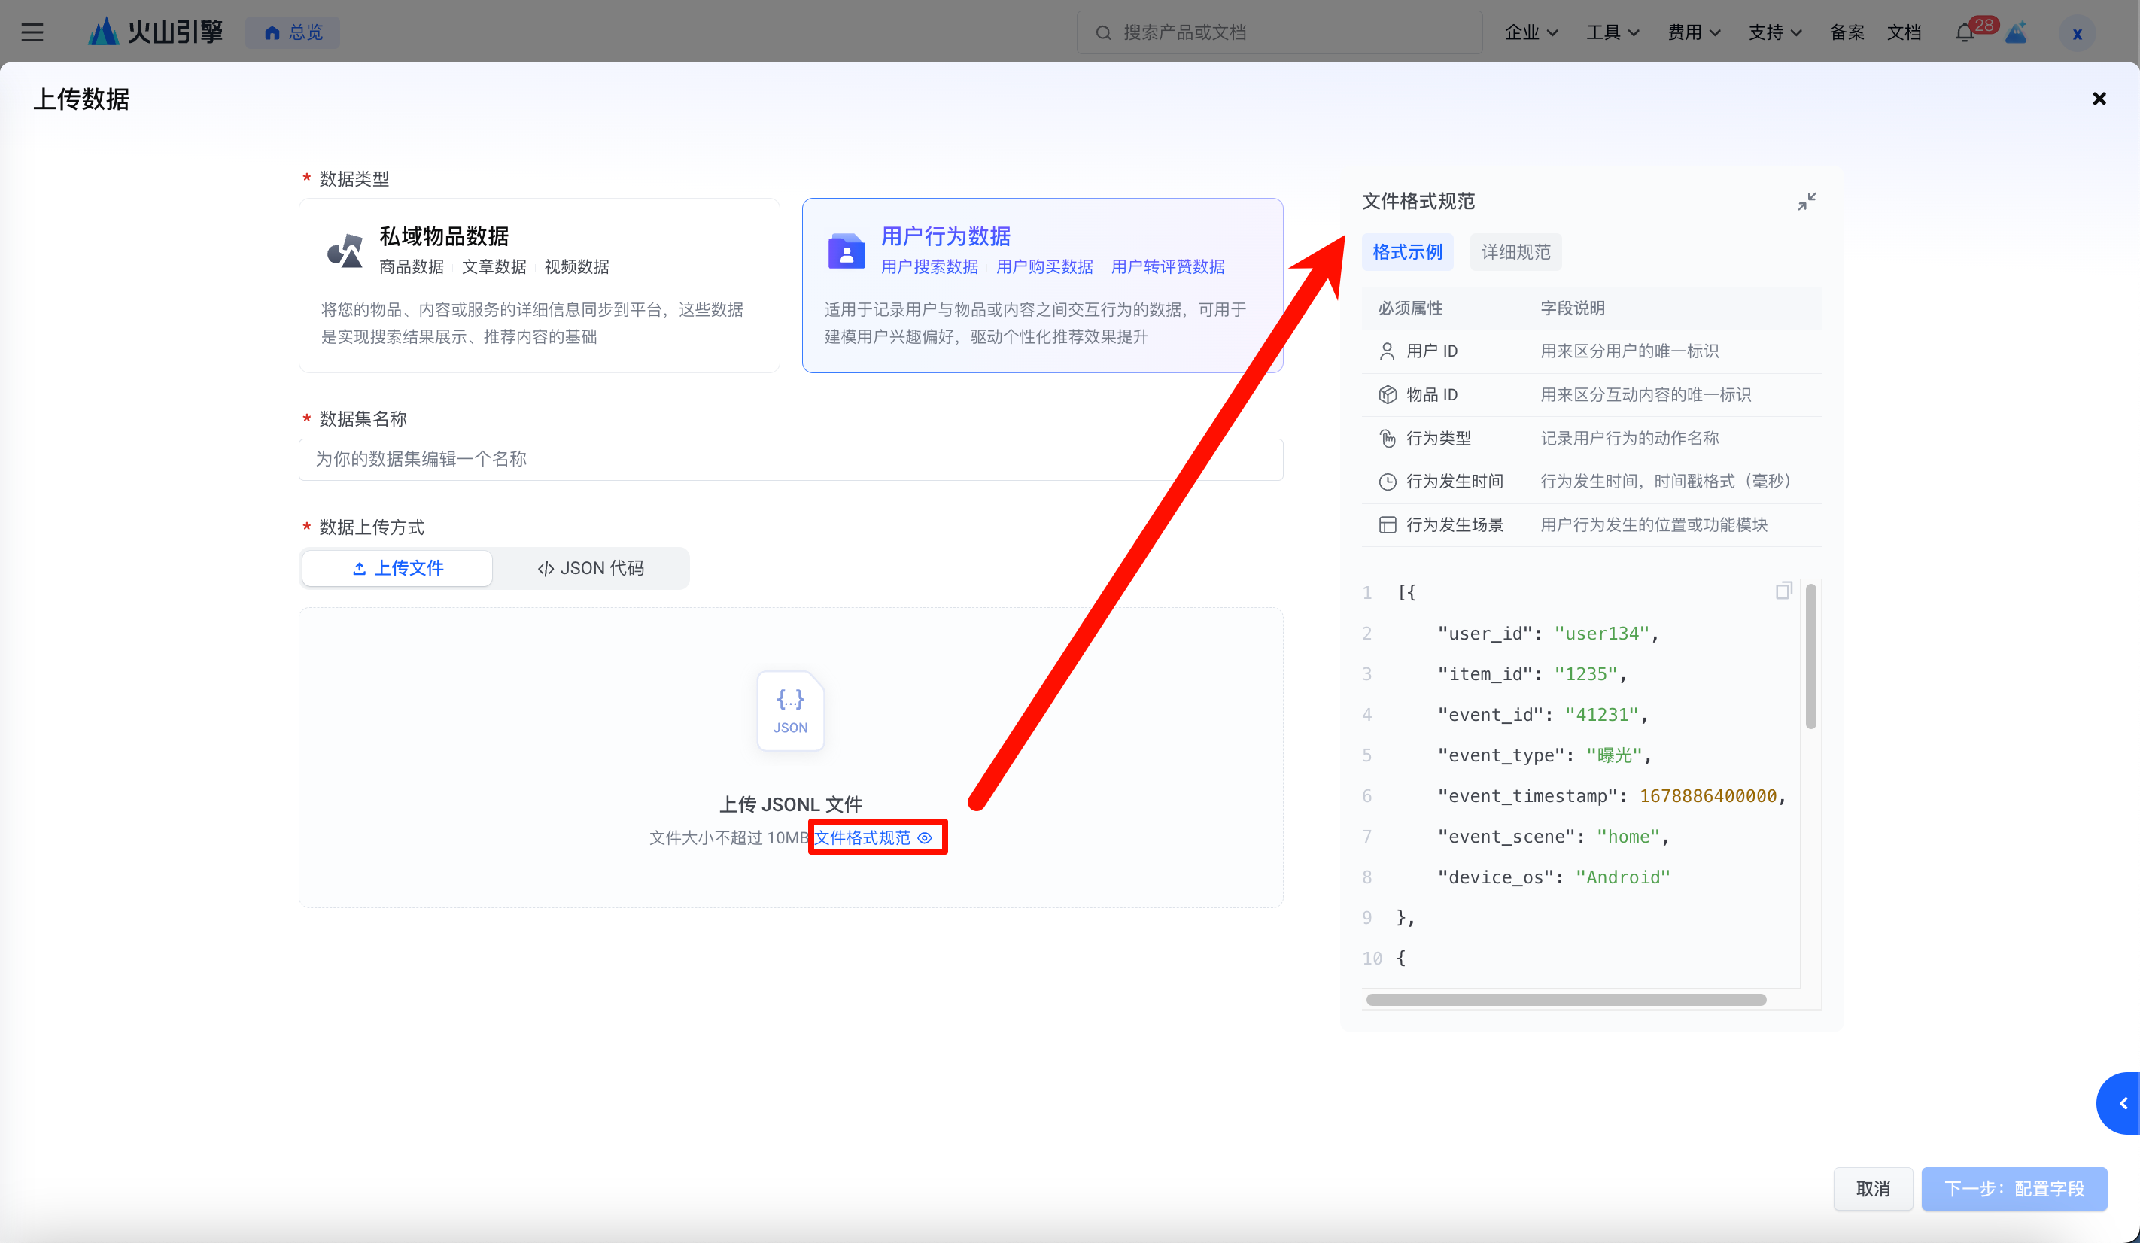Copy the JSON example code
Screen dimensions: 2140x1243
1783,590
